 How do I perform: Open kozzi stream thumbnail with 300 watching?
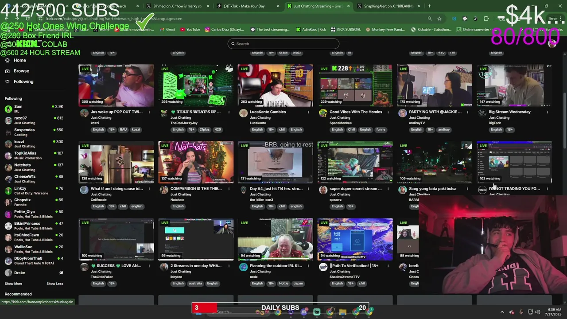(116, 86)
